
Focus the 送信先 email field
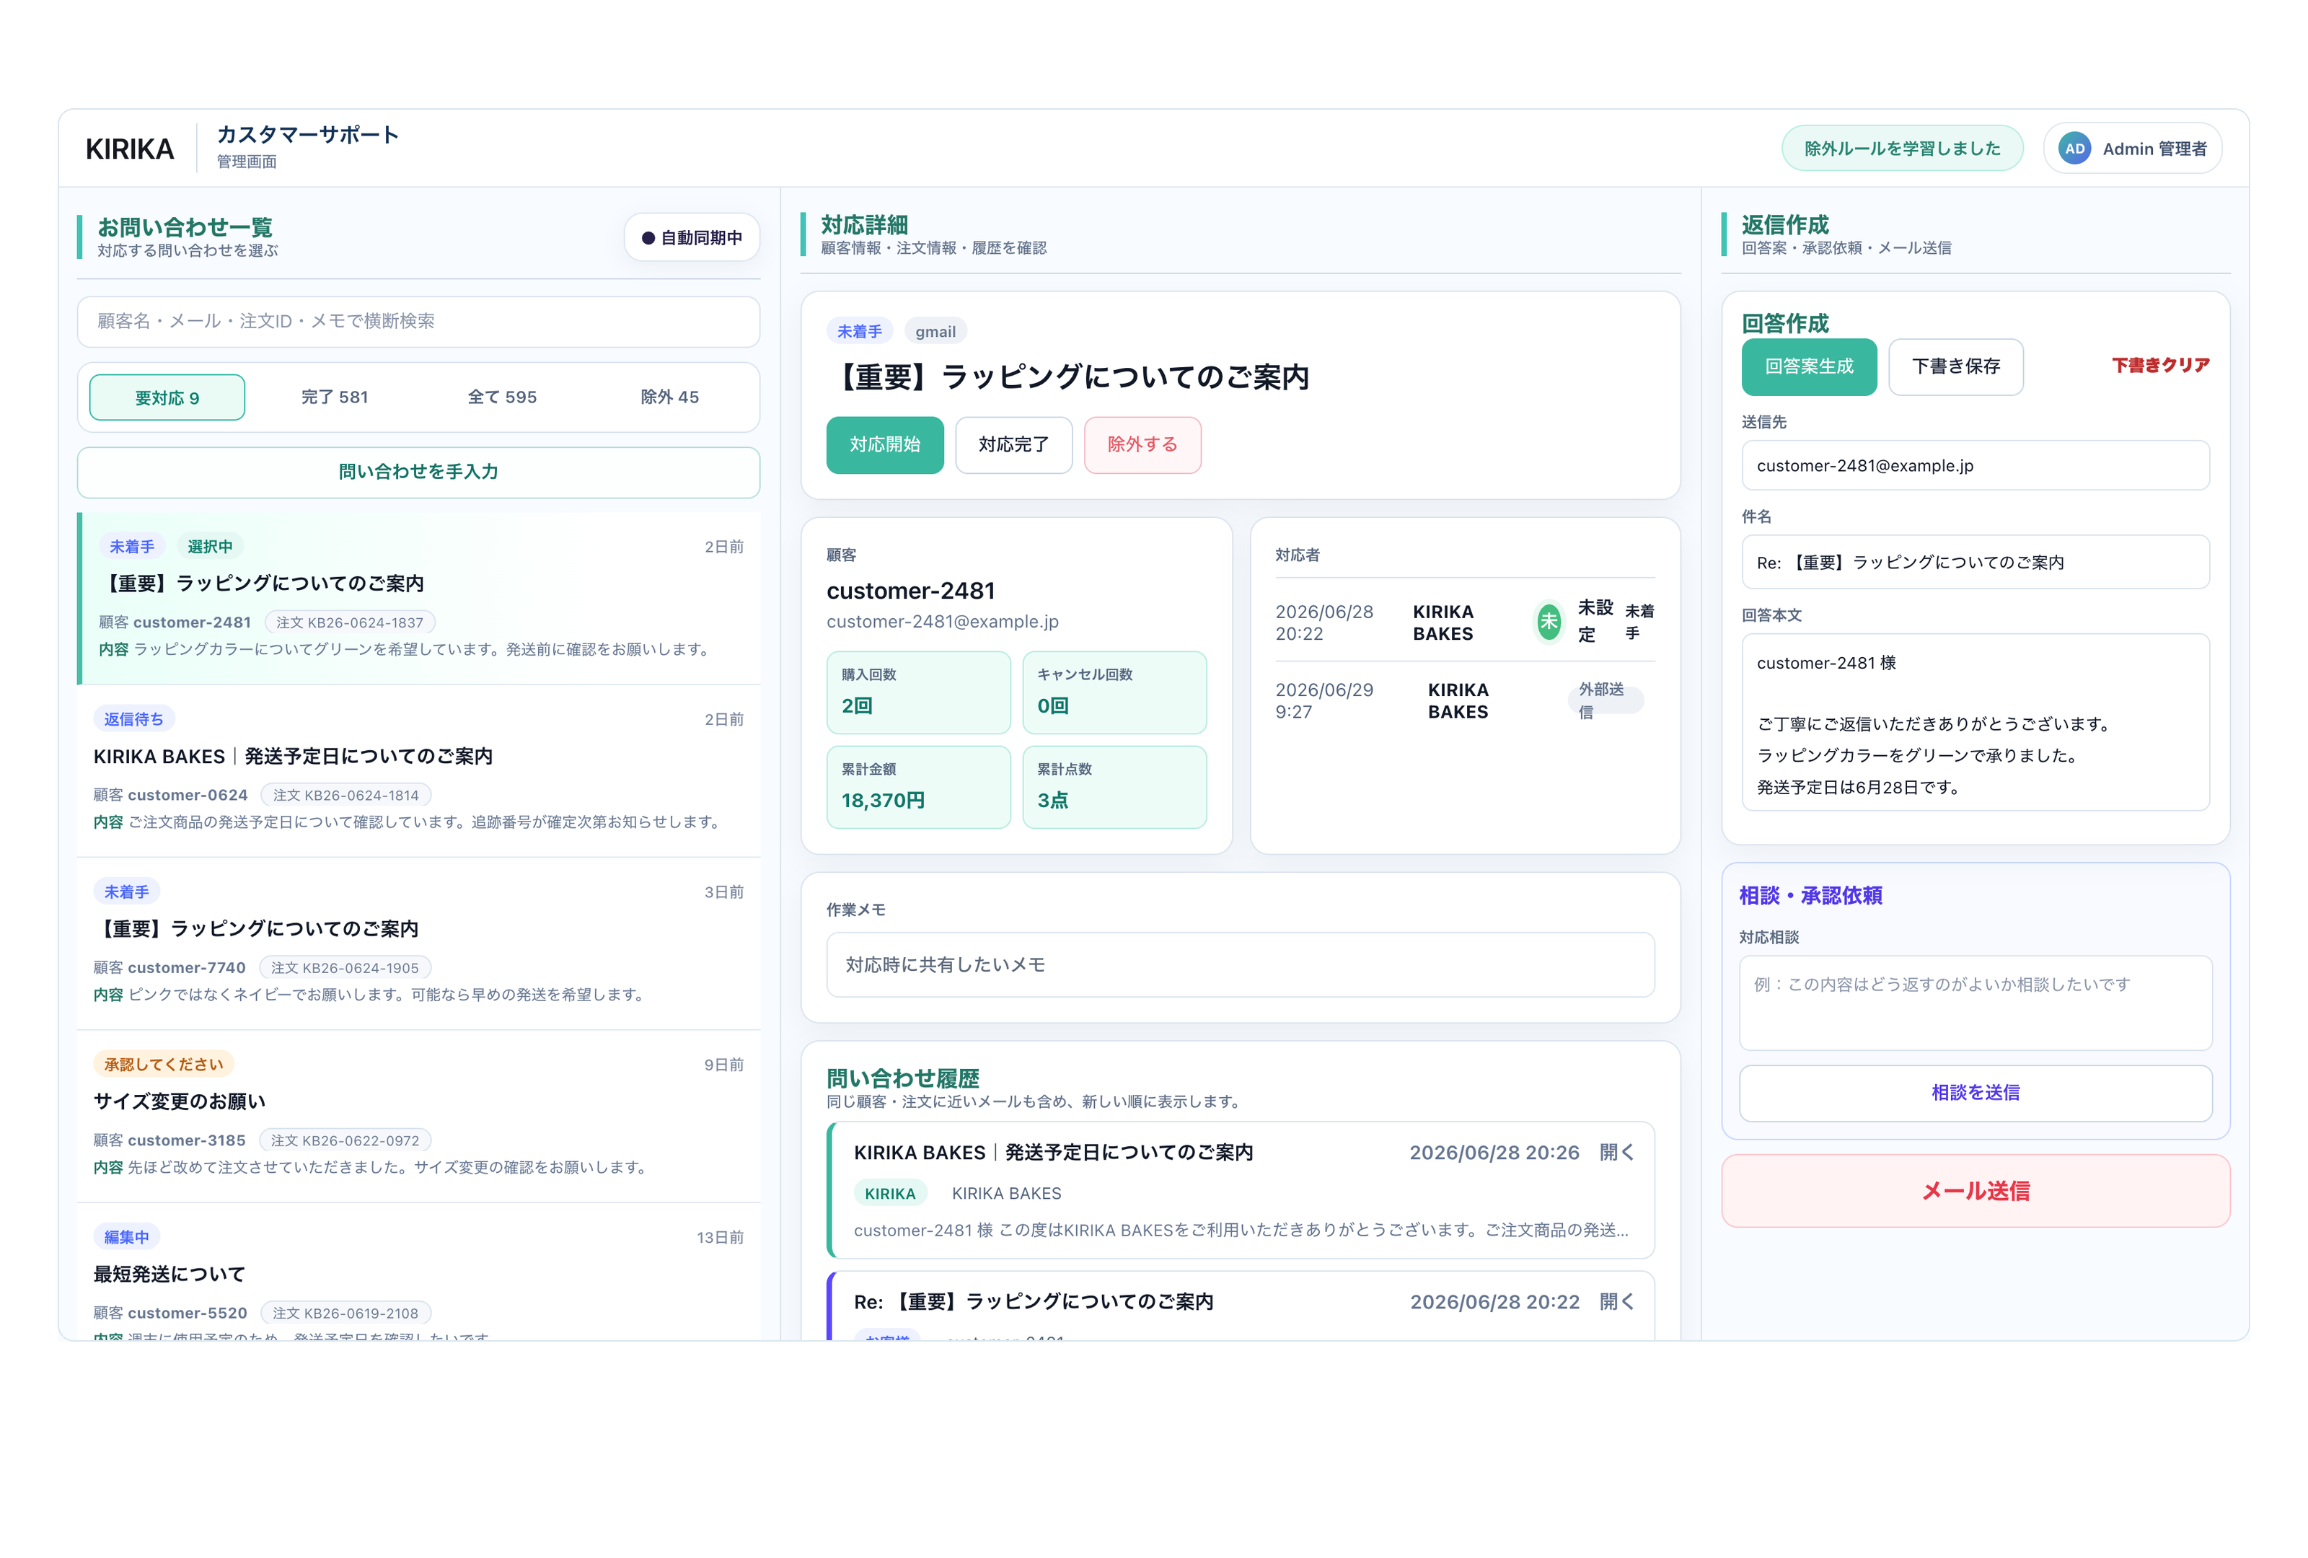1976,466
